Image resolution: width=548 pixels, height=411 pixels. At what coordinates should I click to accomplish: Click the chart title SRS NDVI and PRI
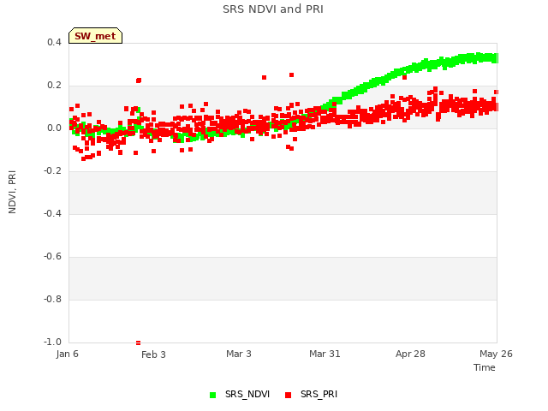tap(273, 9)
